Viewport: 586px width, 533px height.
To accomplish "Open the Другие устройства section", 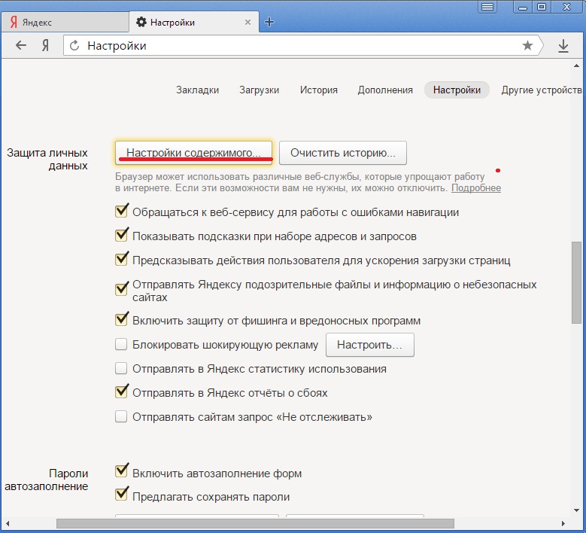I will (542, 90).
